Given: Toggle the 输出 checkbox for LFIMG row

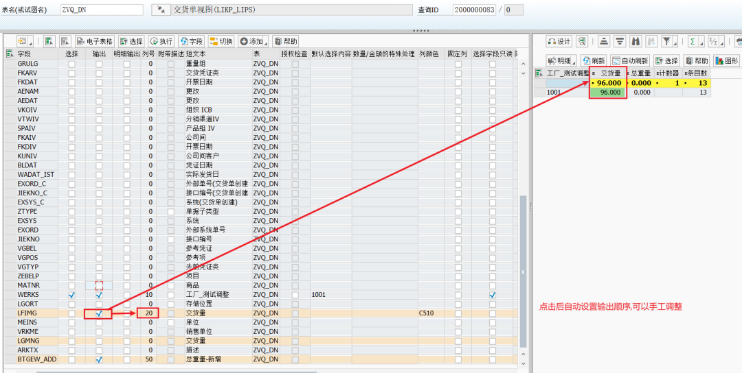Looking at the screenshot, I should click(x=99, y=313).
